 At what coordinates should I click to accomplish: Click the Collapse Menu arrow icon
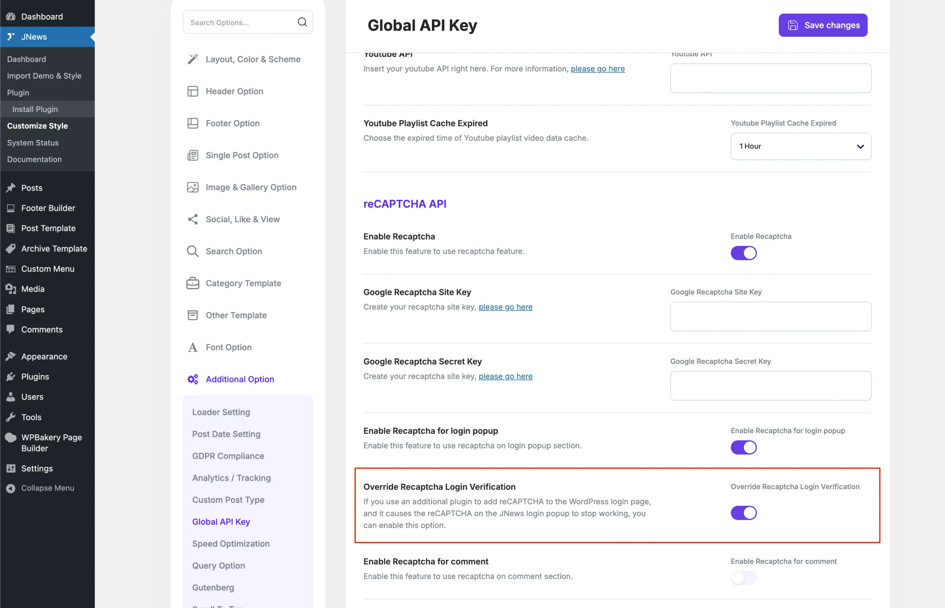click(x=11, y=488)
